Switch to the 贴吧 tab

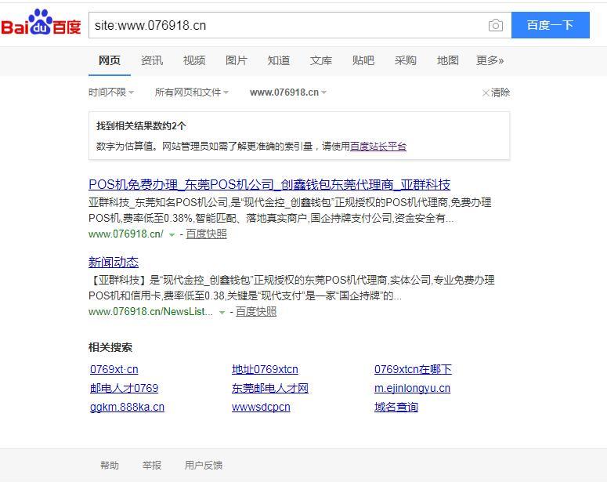pyautogui.click(x=363, y=60)
